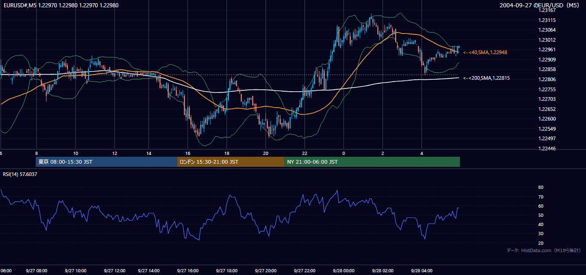
Task: Click hour label 22 below price chart
Action: point(305,153)
